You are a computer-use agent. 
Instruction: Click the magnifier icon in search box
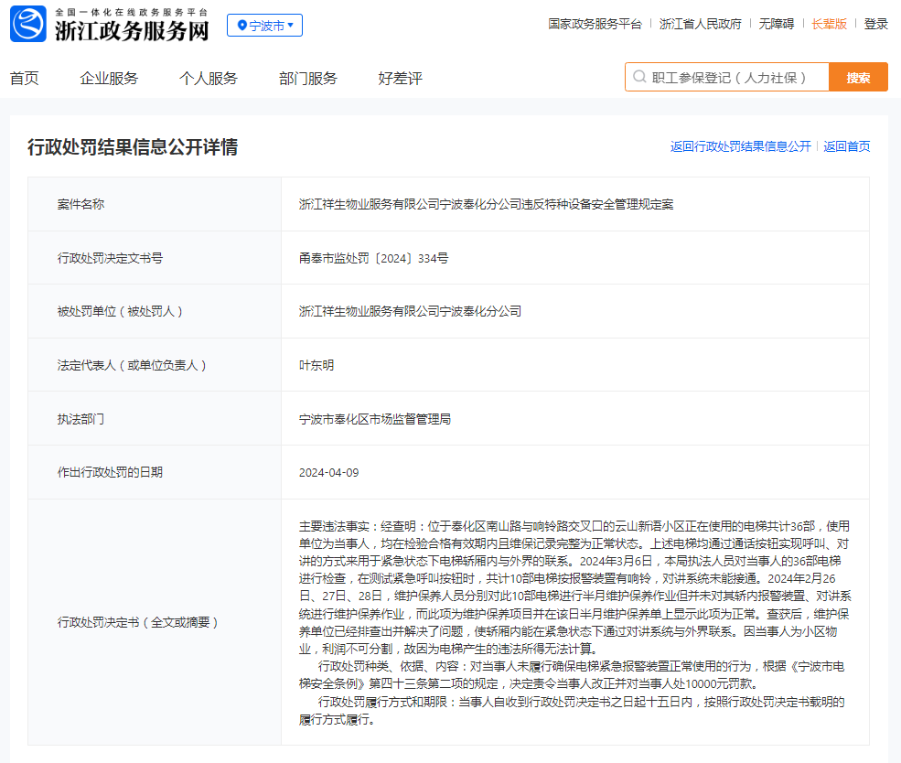pos(639,77)
